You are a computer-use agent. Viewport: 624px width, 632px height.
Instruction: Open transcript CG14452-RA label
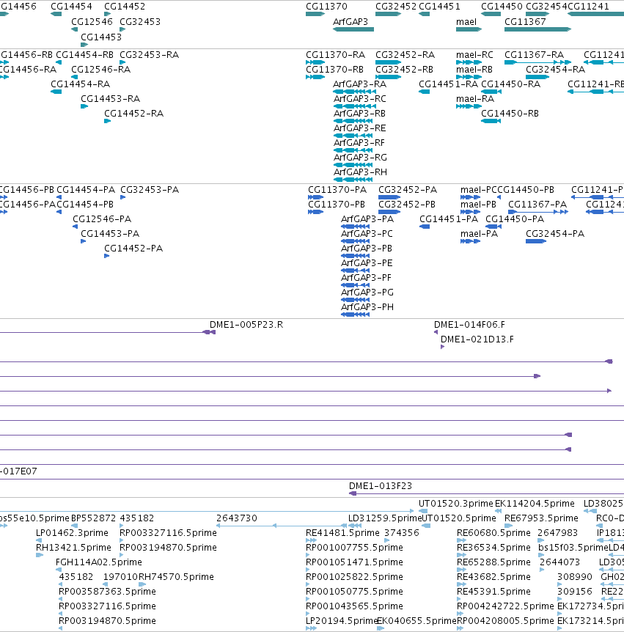click(x=134, y=114)
